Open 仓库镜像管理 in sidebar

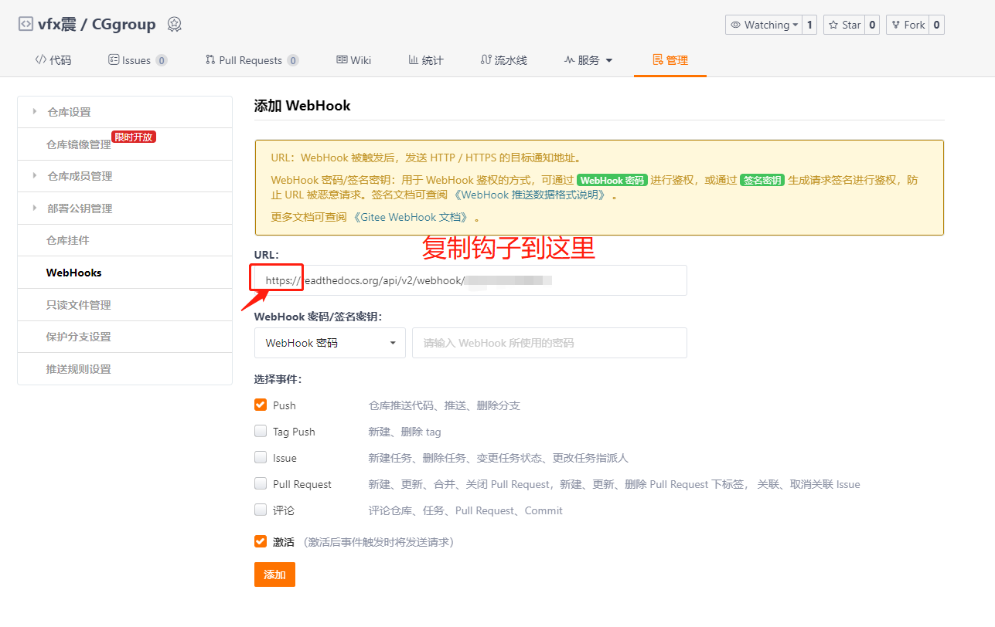point(124,144)
